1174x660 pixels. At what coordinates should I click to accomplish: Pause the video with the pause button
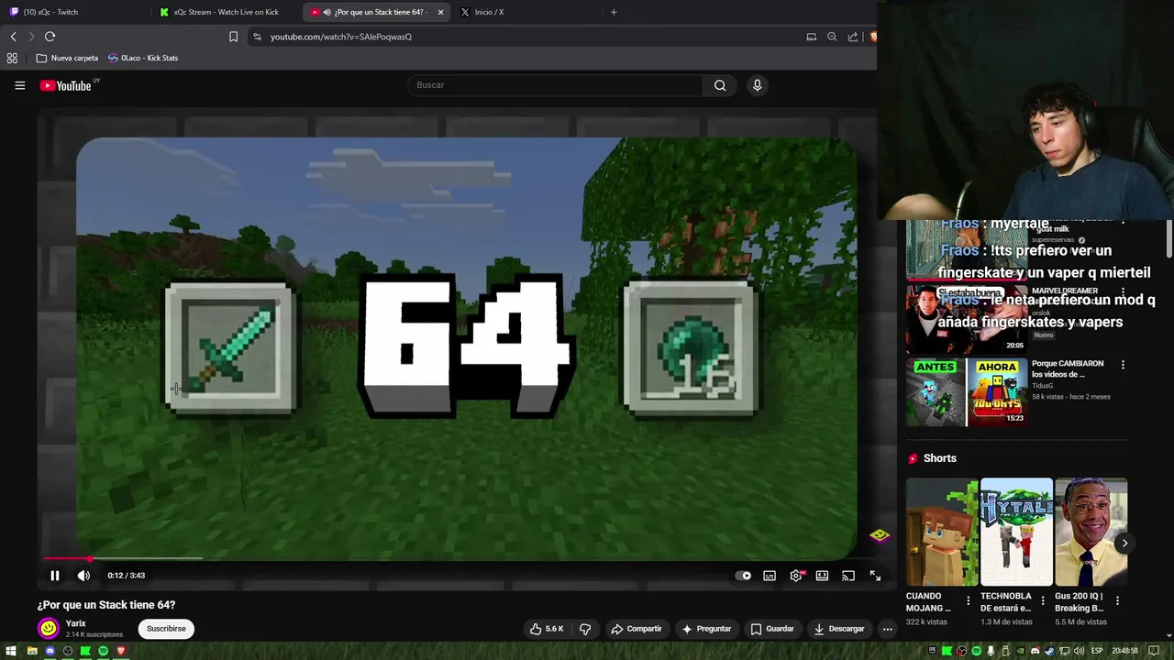pyautogui.click(x=54, y=576)
